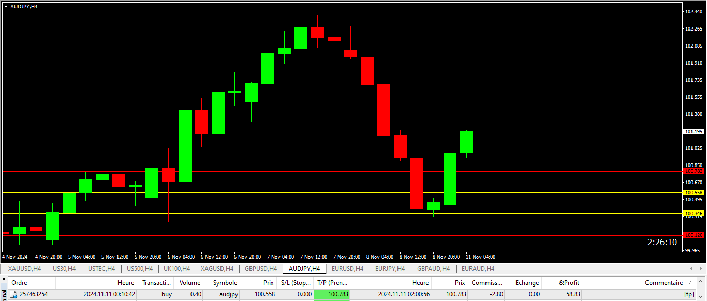This screenshot has height=301, width=707.
Task: Sort by the Symbole column header
Action: pyautogui.click(x=222, y=283)
